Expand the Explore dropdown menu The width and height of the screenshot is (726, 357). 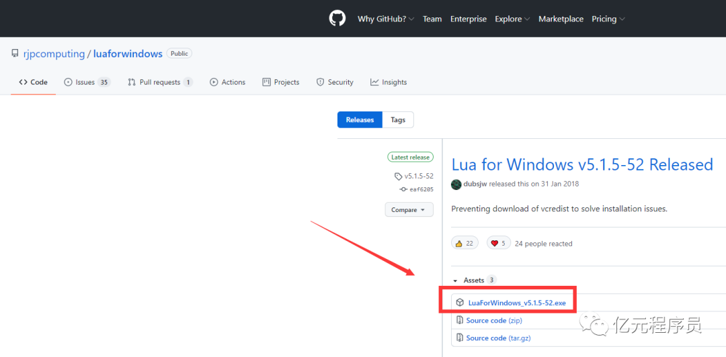click(x=512, y=19)
